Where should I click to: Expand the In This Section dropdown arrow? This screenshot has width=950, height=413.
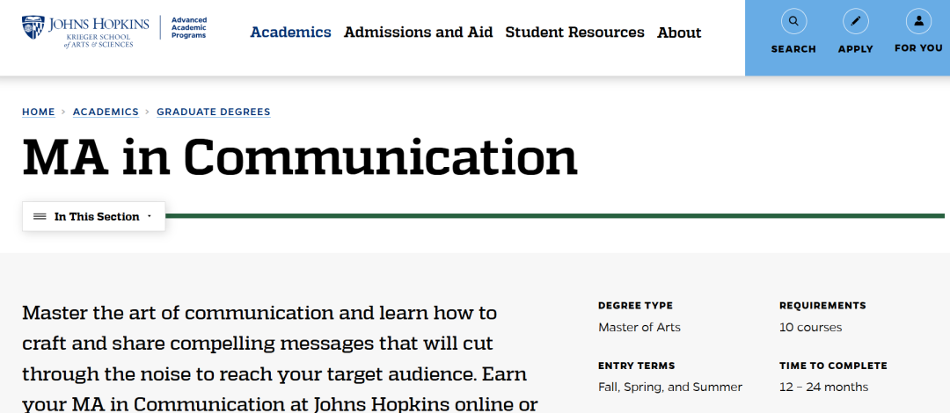pos(149,216)
